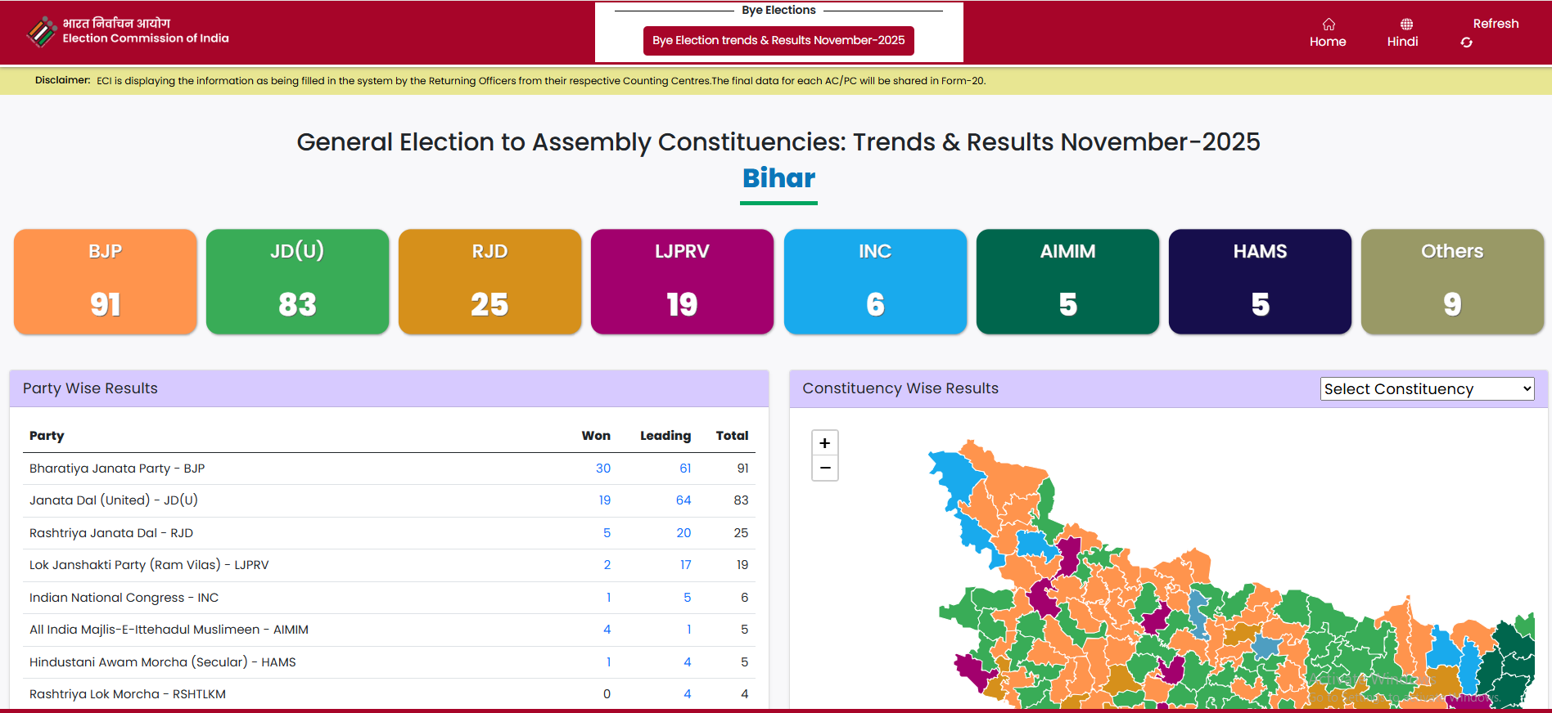Switch language using Hindi globe icon
This screenshot has width=1552, height=713.
tap(1405, 25)
